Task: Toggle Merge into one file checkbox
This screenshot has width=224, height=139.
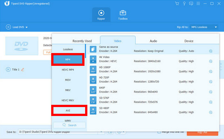Action: click(159, 132)
